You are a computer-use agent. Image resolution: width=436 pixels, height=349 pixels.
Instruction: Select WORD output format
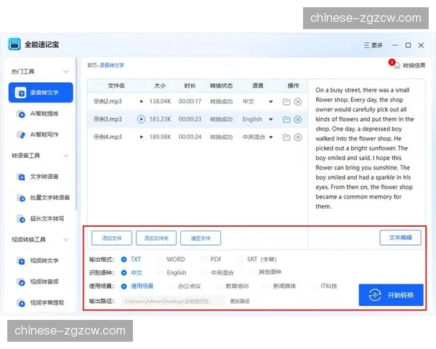coord(160,260)
